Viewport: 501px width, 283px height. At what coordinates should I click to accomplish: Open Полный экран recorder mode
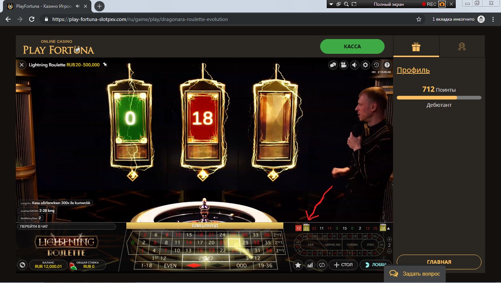point(389,4)
